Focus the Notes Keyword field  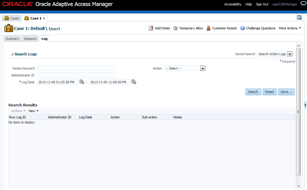click(76, 68)
